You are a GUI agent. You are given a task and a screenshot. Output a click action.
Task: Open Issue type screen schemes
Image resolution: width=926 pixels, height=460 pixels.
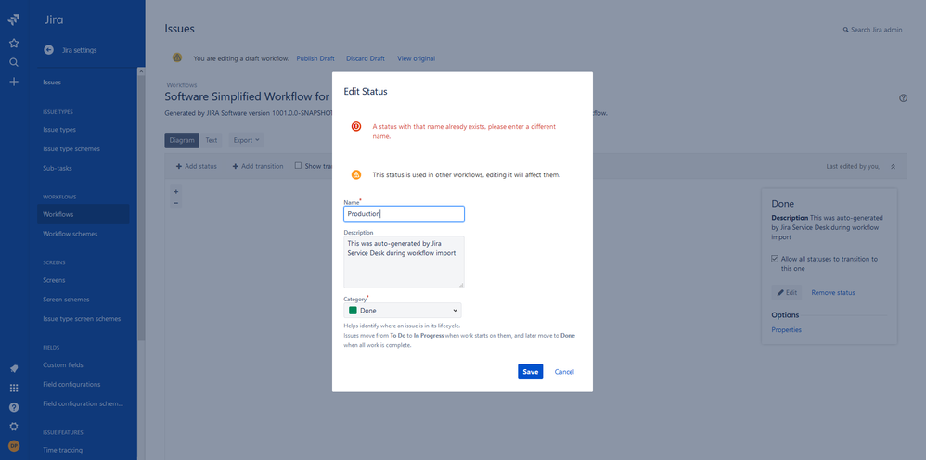pyautogui.click(x=82, y=319)
